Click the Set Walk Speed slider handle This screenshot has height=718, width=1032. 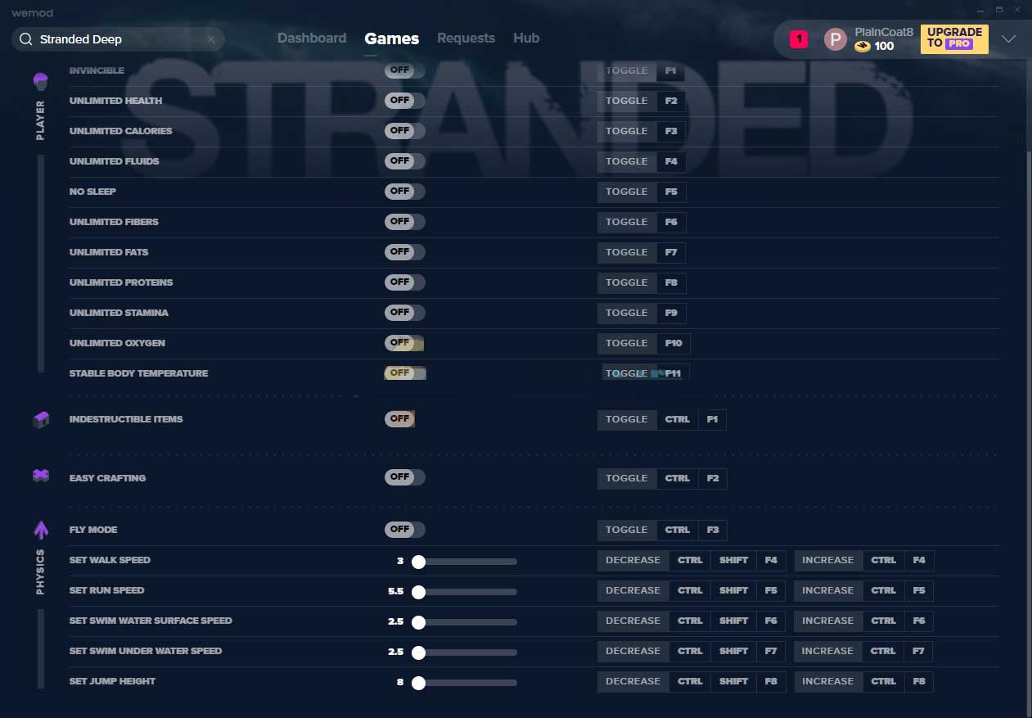pyautogui.click(x=418, y=562)
